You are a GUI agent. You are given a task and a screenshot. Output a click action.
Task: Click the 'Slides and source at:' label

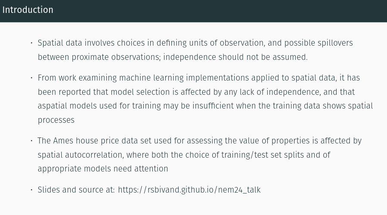coord(76,190)
